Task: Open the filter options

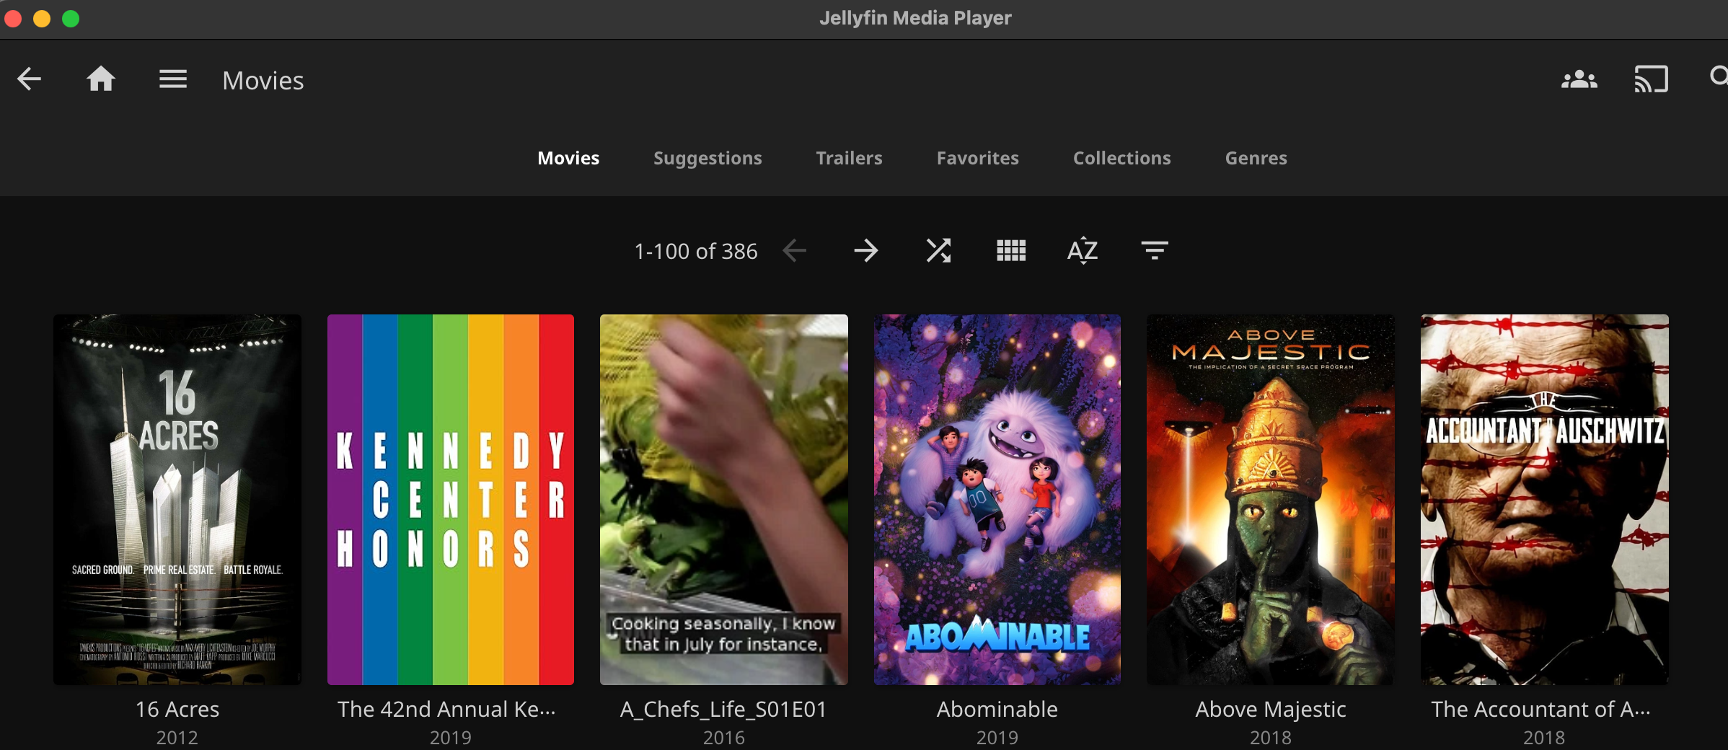Action: coord(1155,251)
